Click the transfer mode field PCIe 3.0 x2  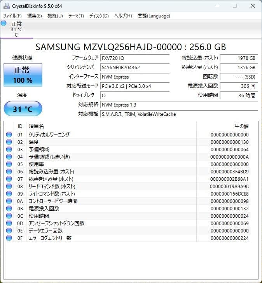click(x=134, y=86)
